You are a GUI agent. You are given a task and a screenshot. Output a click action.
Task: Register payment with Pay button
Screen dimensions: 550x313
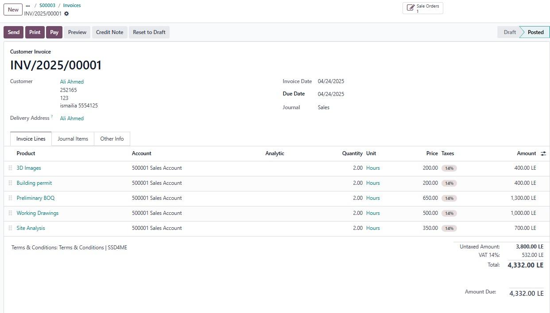tap(54, 32)
